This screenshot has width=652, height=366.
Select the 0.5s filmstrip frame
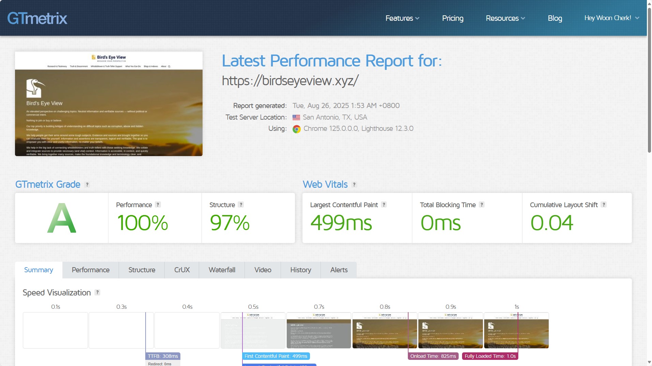tap(253, 330)
